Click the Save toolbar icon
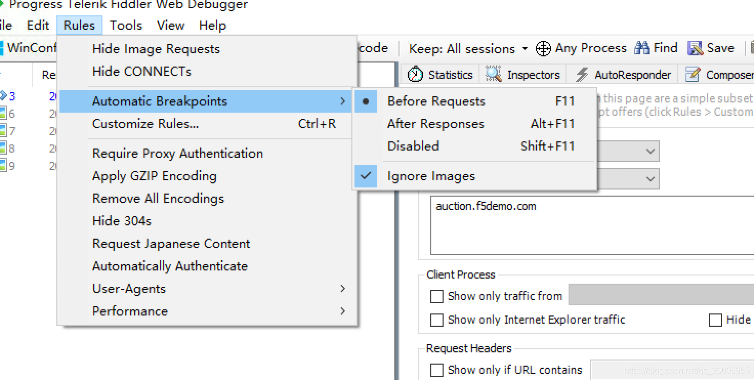Viewport: 754px width, 380px height. [695, 48]
